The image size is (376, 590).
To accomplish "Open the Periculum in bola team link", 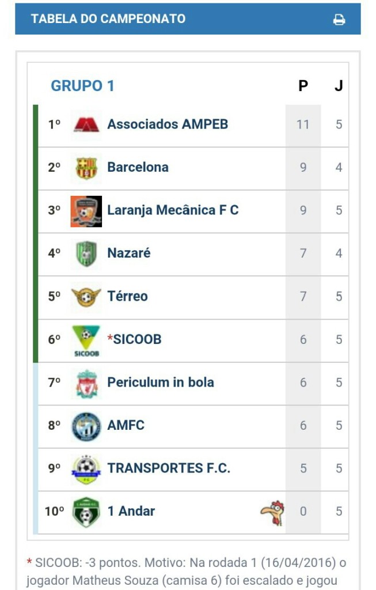I will tap(161, 382).
